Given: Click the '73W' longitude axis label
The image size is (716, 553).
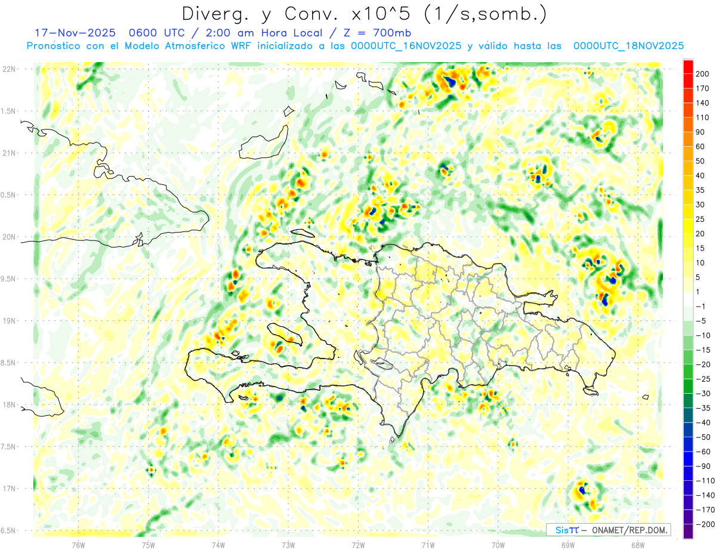Looking at the screenshot, I should click(288, 545).
